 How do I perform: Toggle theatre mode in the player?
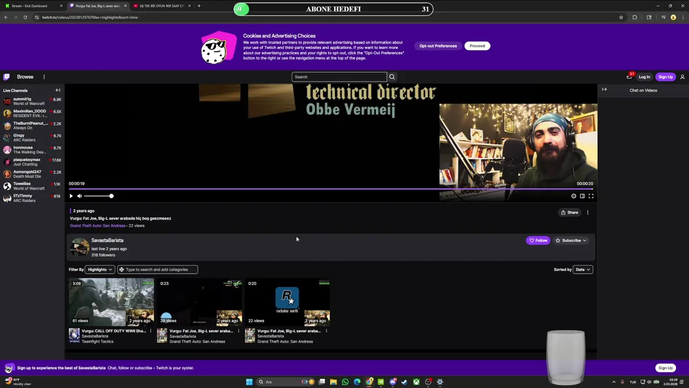582,196
